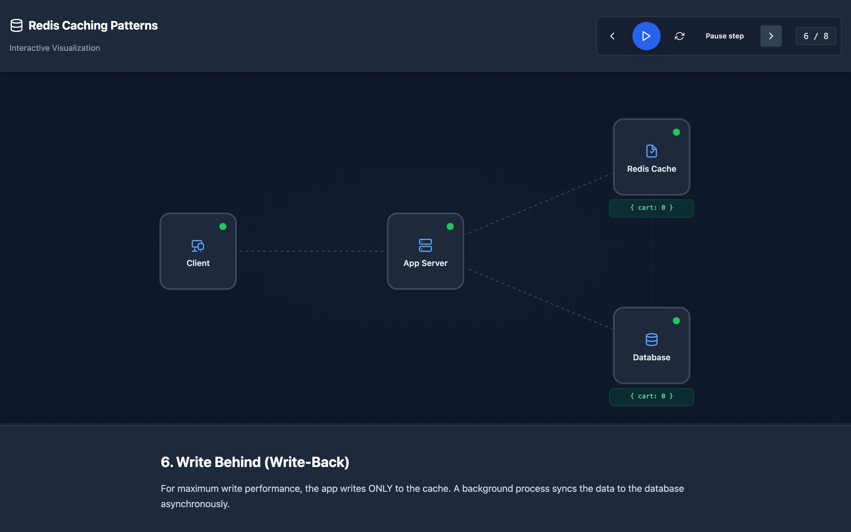The width and height of the screenshot is (851, 532).
Task: Click the Write Behind (Write-Back) heading
Action: click(x=255, y=462)
